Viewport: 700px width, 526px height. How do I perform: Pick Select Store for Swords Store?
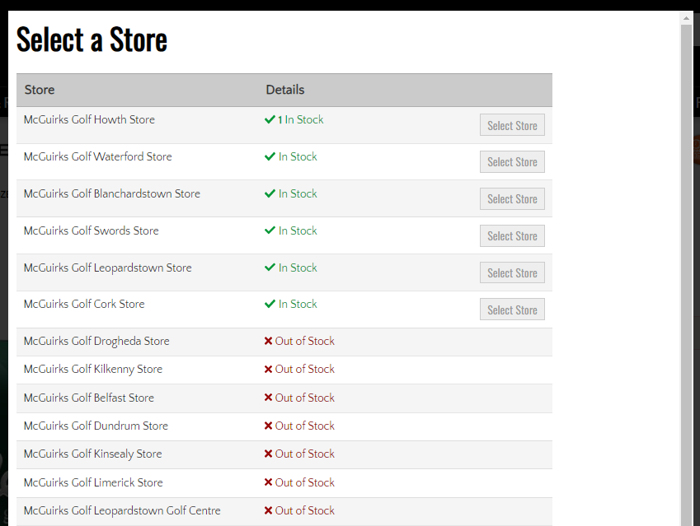click(512, 235)
